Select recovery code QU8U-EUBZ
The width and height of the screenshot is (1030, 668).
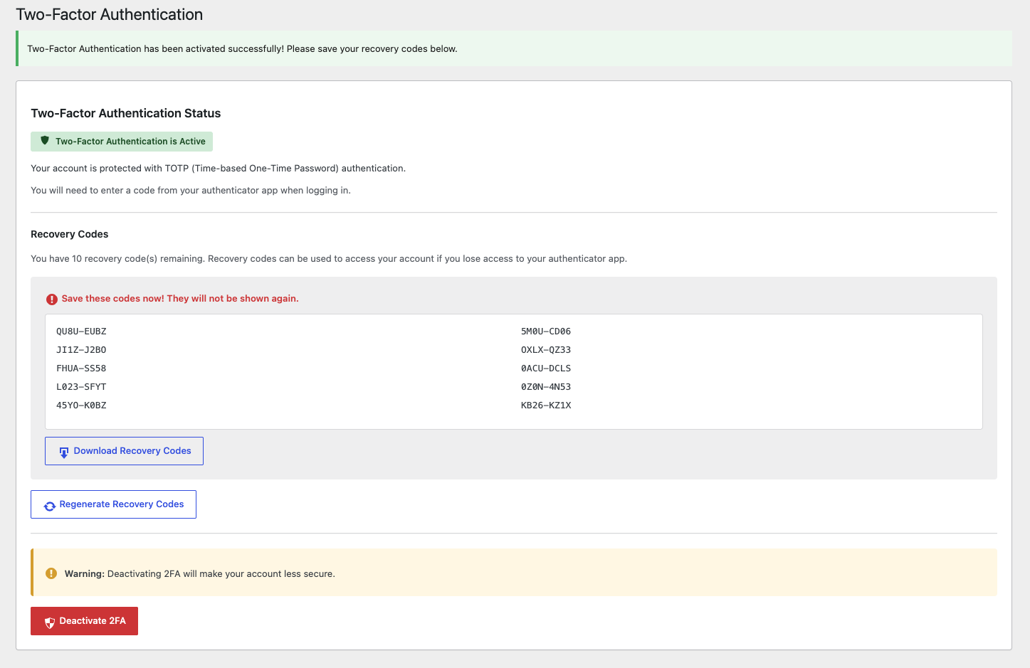(81, 332)
